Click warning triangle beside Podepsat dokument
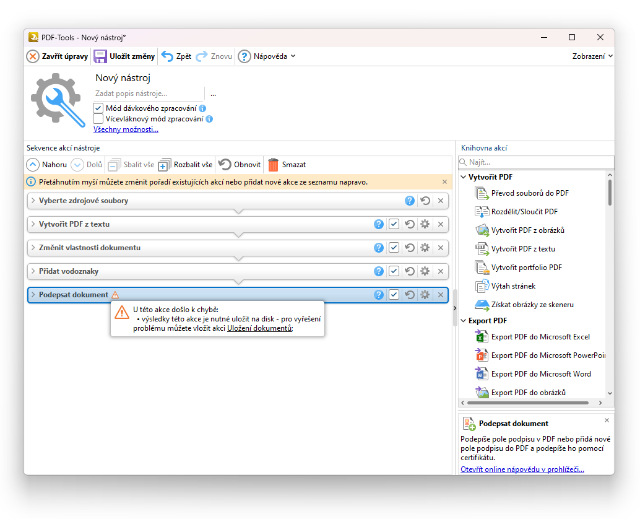 [115, 295]
